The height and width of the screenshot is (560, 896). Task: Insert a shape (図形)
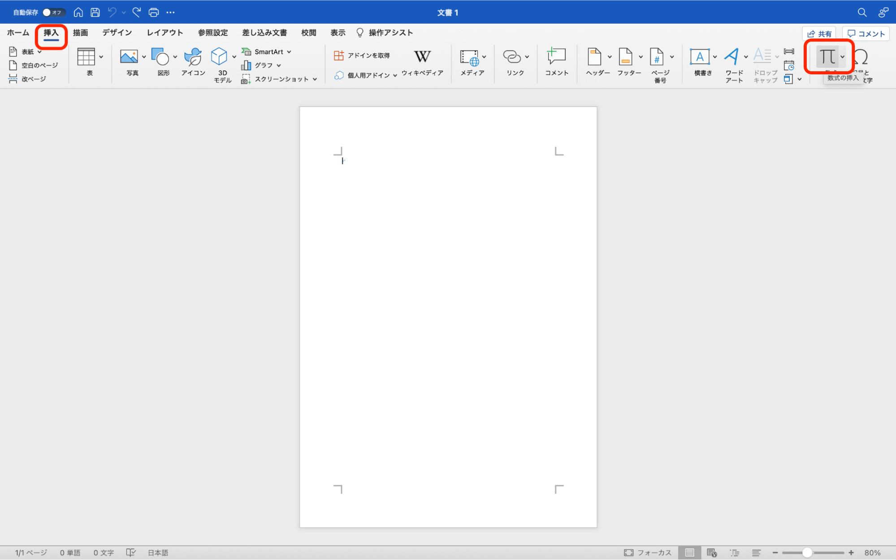pos(160,61)
